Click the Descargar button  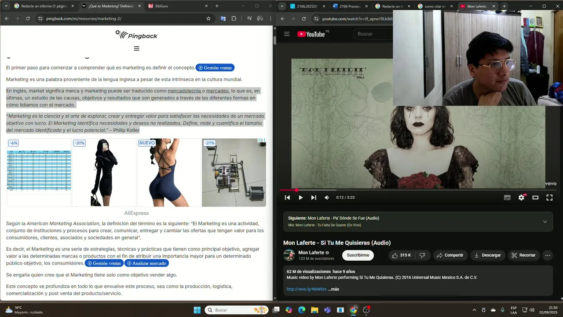click(487, 255)
